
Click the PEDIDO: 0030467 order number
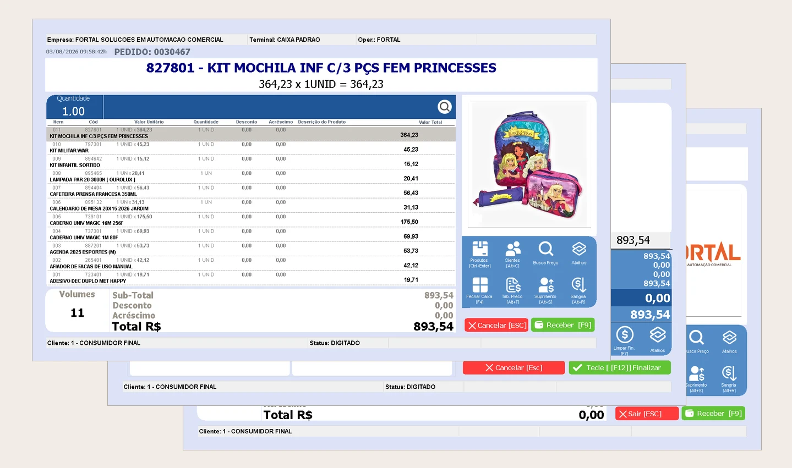click(x=152, y=52)
